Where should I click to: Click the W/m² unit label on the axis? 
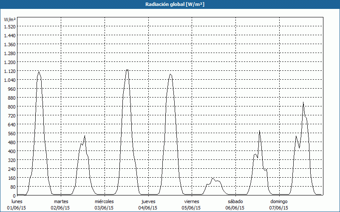10,20
